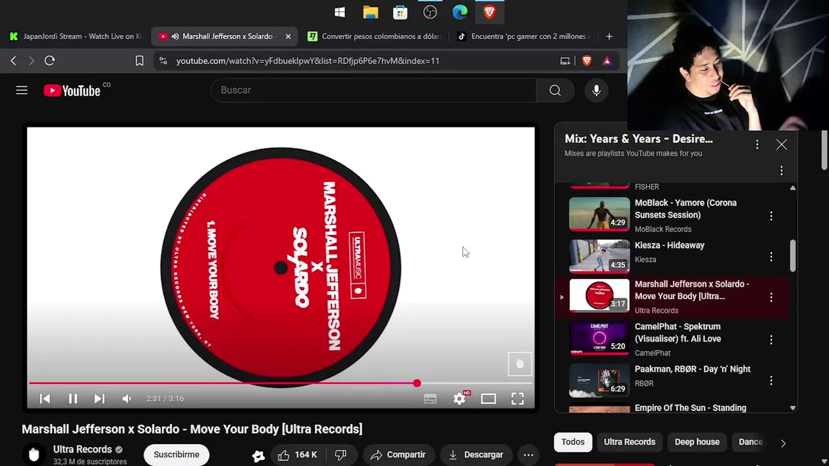Open options for Paakman Day 'n' Night
The image size is (829, 466).
coord(771,381)
